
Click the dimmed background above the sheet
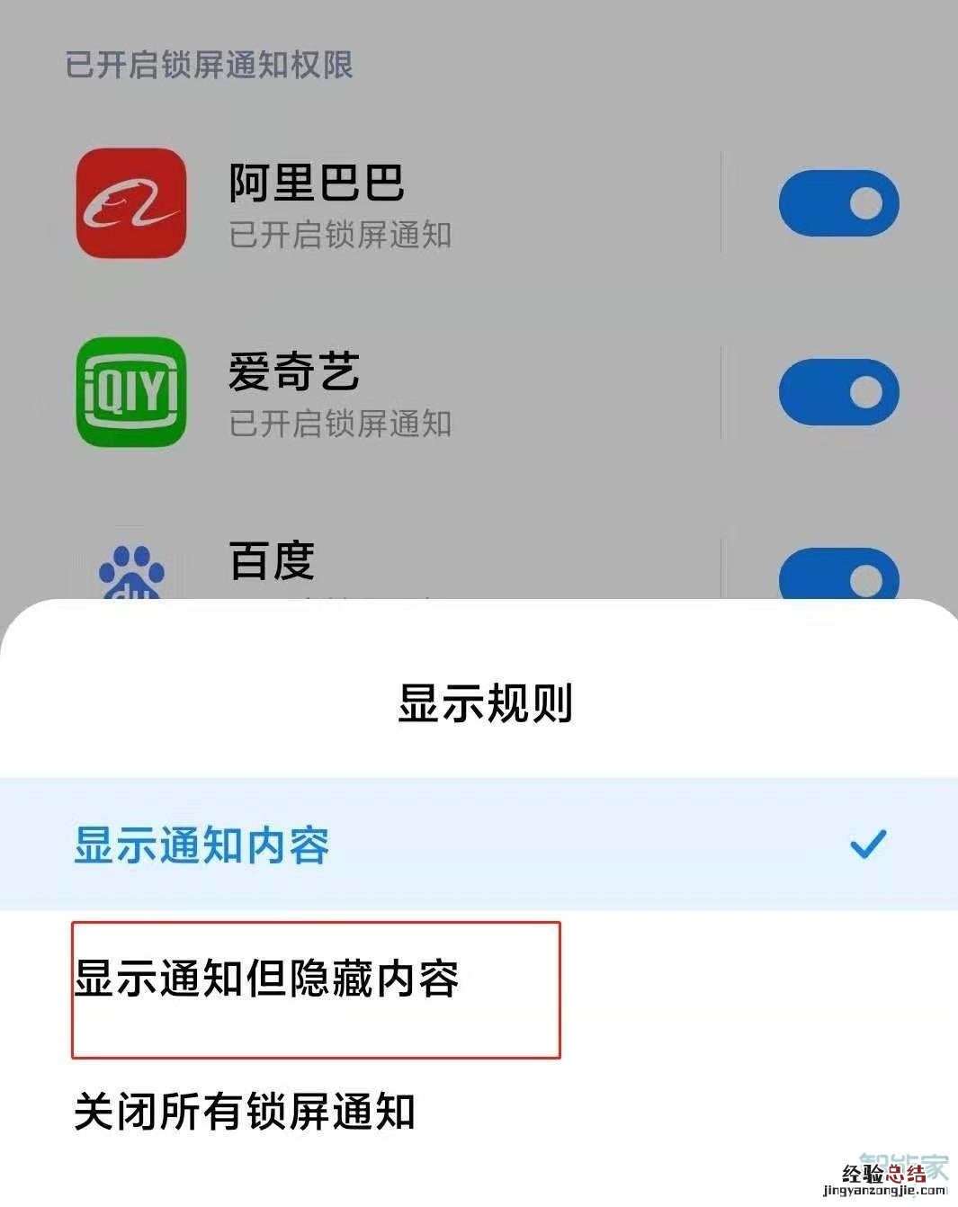(479, 297)
